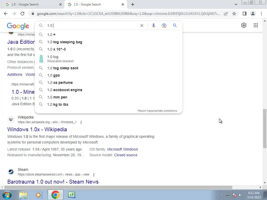267x200 pixels.
Task: Open the tab search dropdown arrow
Action: click(x=236, y=4)
